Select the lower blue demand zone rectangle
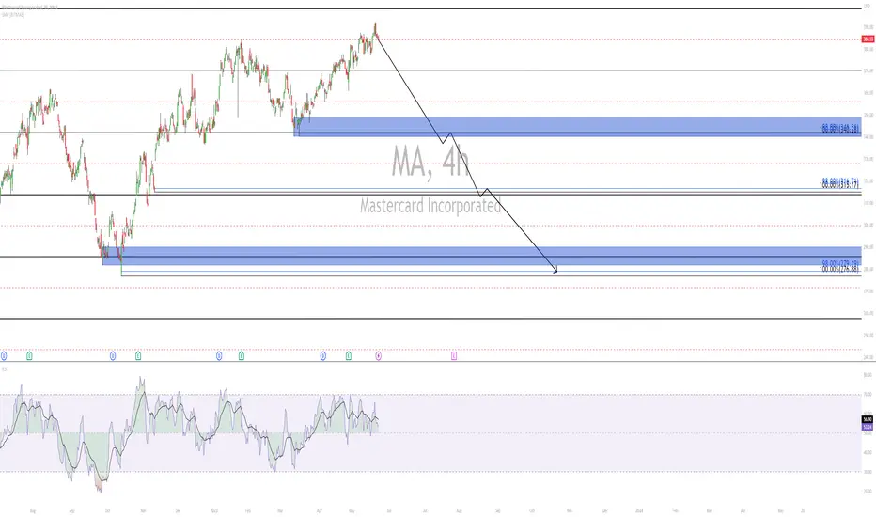 [x=481, y=256]
